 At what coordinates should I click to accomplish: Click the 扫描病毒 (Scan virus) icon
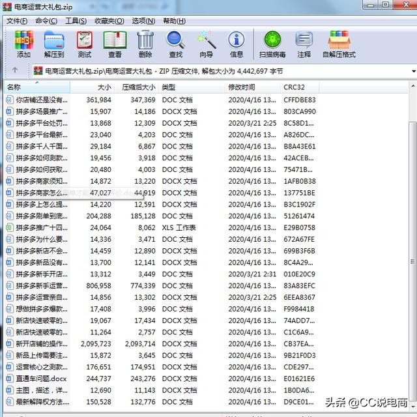(x=272, y=40)
